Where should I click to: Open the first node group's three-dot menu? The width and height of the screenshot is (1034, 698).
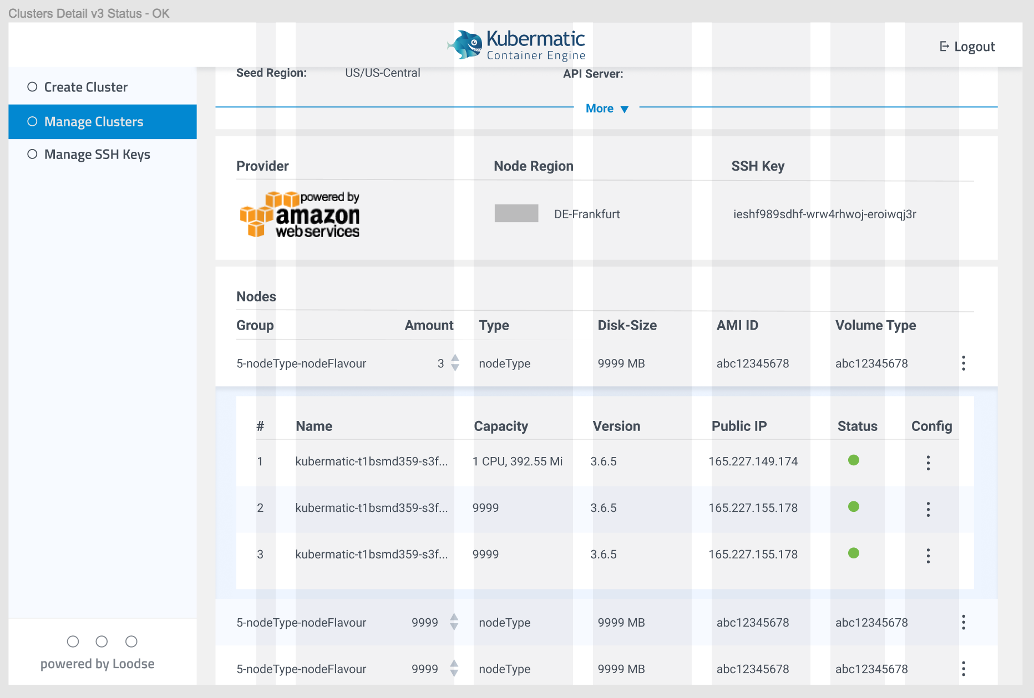pos(964,363)
